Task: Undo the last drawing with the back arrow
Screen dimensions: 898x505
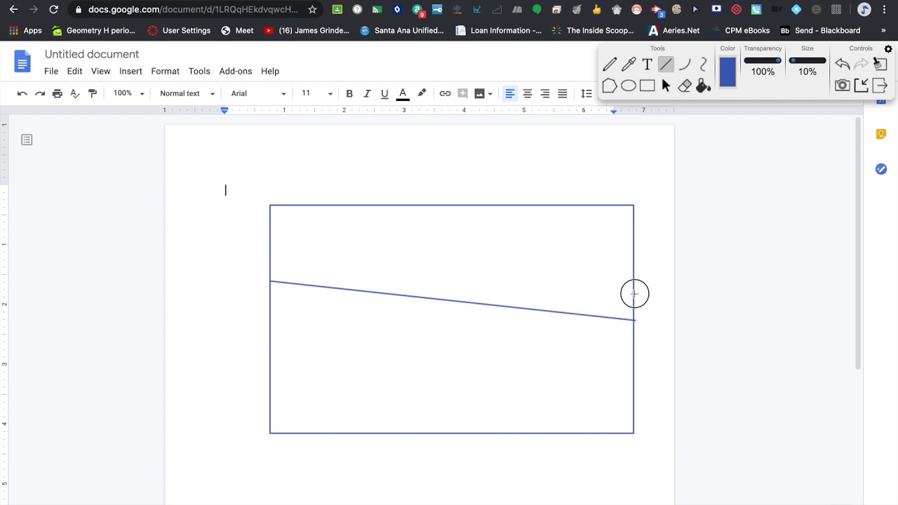Action: pyautogui.click(x=842, y=65)
